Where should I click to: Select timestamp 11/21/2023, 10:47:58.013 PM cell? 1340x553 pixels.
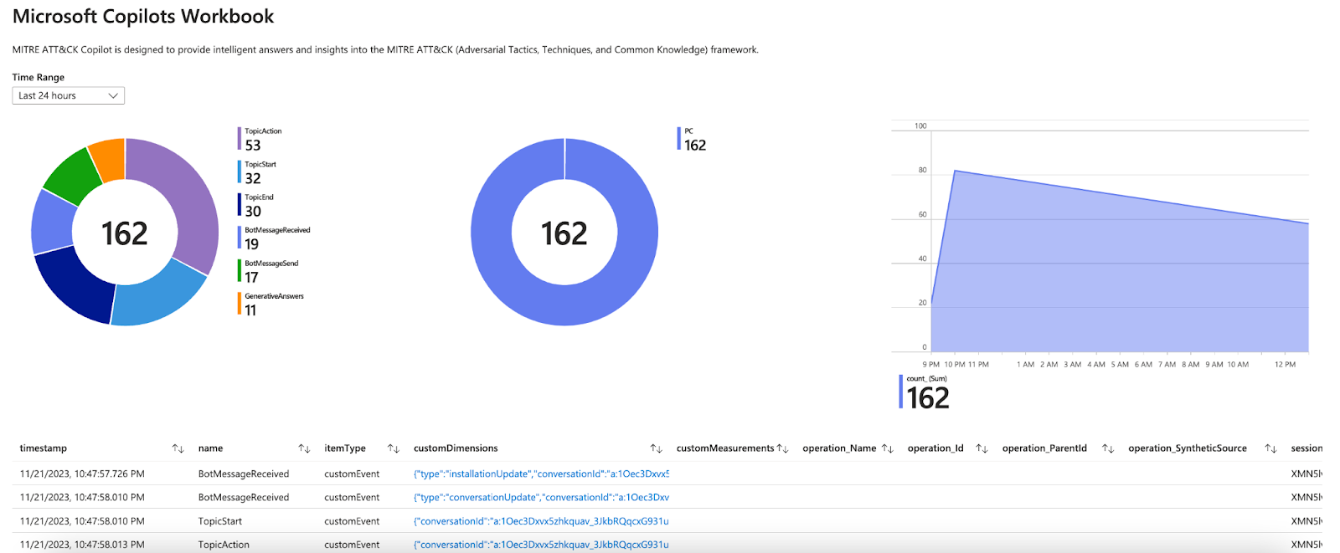82,545
